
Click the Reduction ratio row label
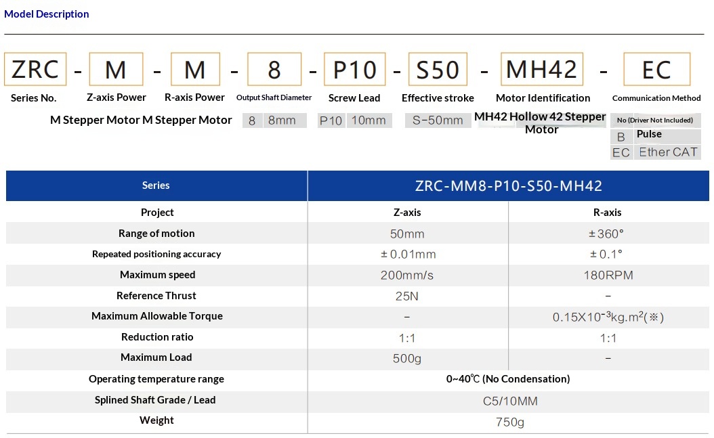click(157, 337)
